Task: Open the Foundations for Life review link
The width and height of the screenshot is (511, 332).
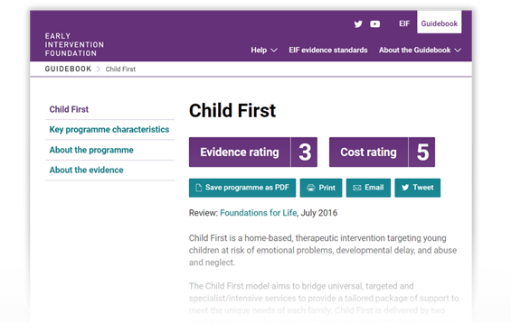Action: click(x=259, y=213)
